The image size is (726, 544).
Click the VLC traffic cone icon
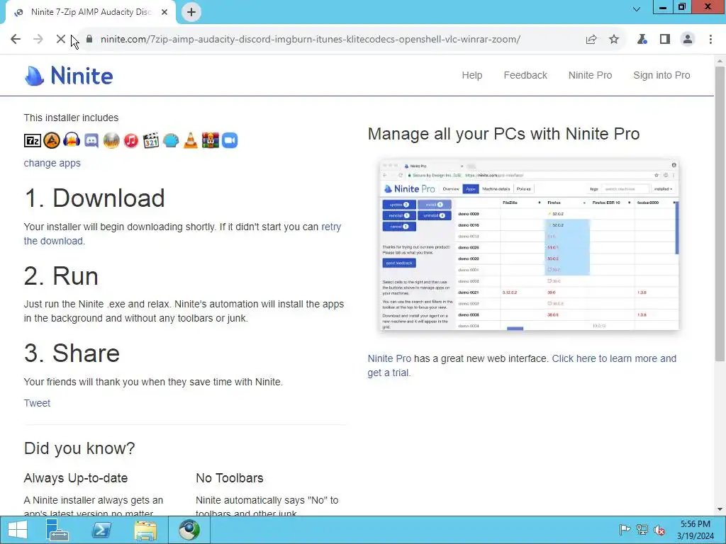(x=190, y=140)
